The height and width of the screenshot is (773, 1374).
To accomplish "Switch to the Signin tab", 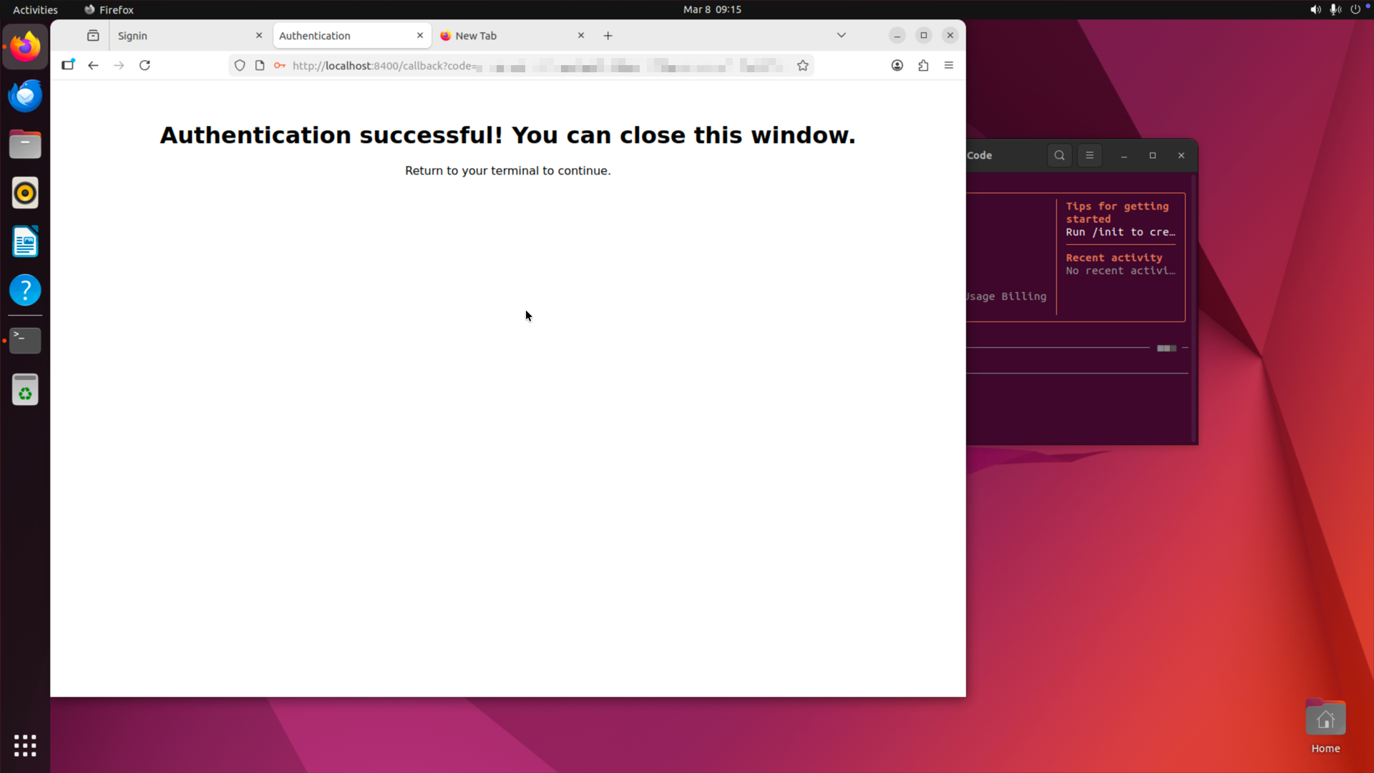I will pos(182,36).
